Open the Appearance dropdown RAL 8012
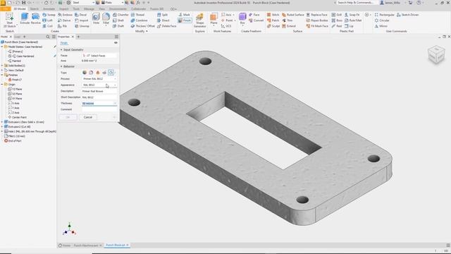The image size is (451, 254). pos(99,85)
